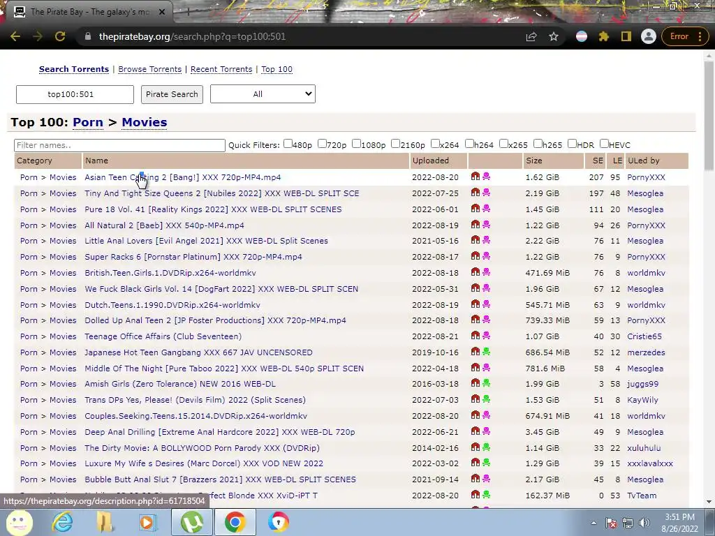Open the Chrome extensions puzzle menu
715x536 pixels.
(604, 36)
